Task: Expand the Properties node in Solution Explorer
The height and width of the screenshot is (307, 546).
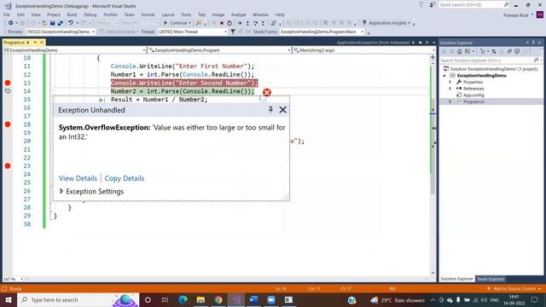Action: tap(450, 82)
